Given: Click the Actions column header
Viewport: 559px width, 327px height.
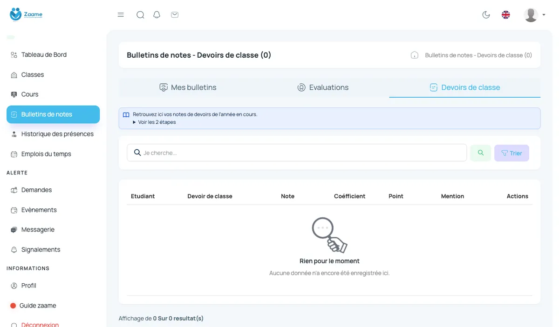Looking at the screenshot, I should coord(518,196).
